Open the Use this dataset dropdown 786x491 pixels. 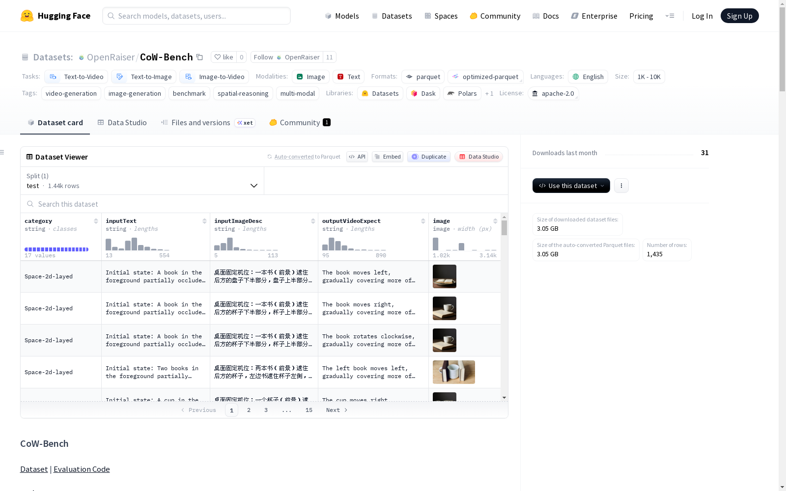coord(571,186)
